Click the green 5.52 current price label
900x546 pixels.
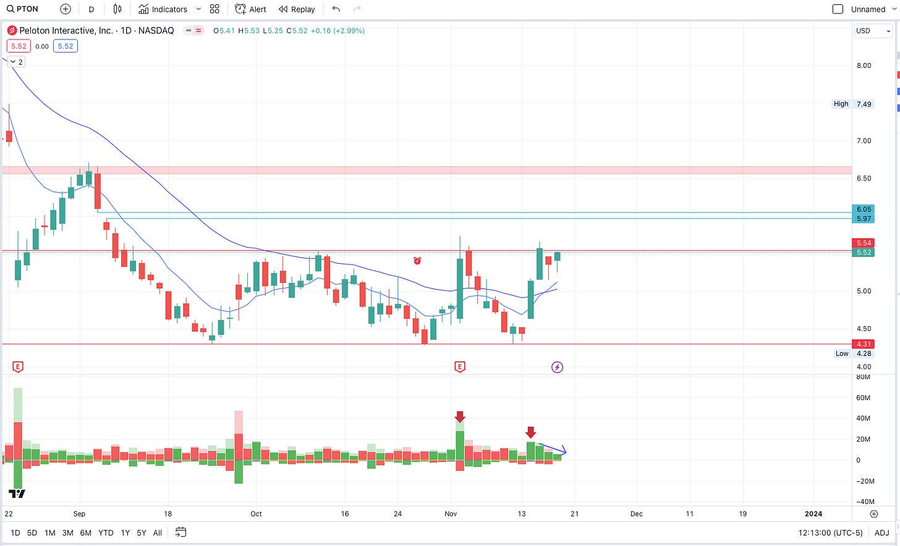click(864, 253)
